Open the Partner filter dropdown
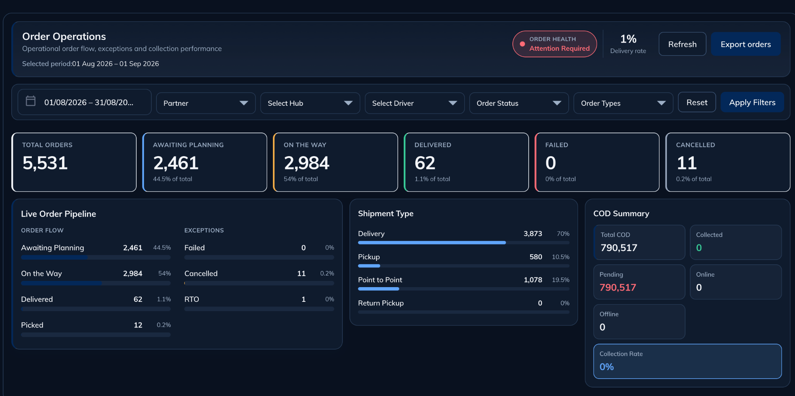 206,103
